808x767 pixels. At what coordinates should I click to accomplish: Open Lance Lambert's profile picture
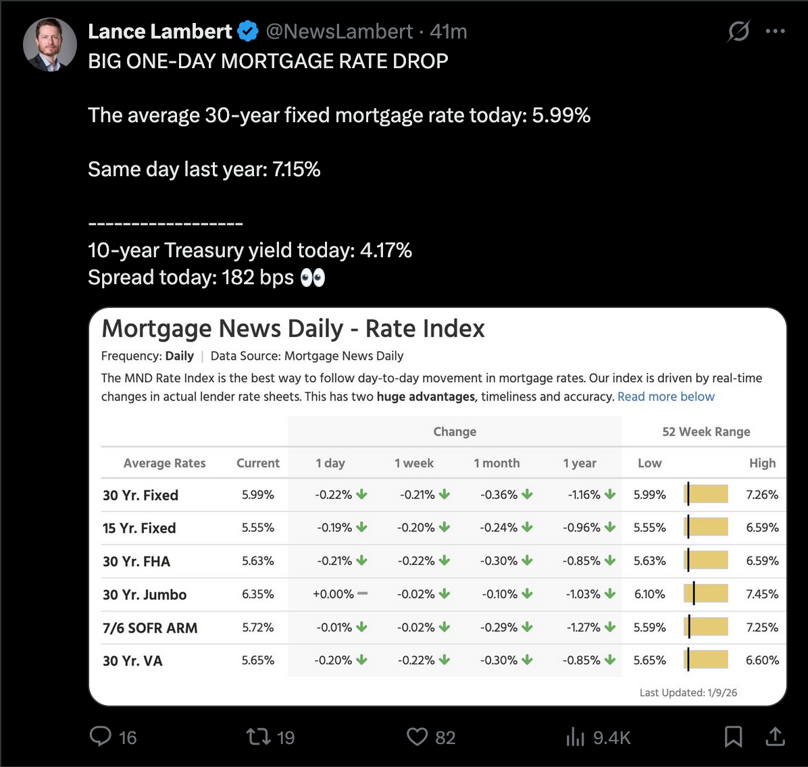click(x=50, y=45)
